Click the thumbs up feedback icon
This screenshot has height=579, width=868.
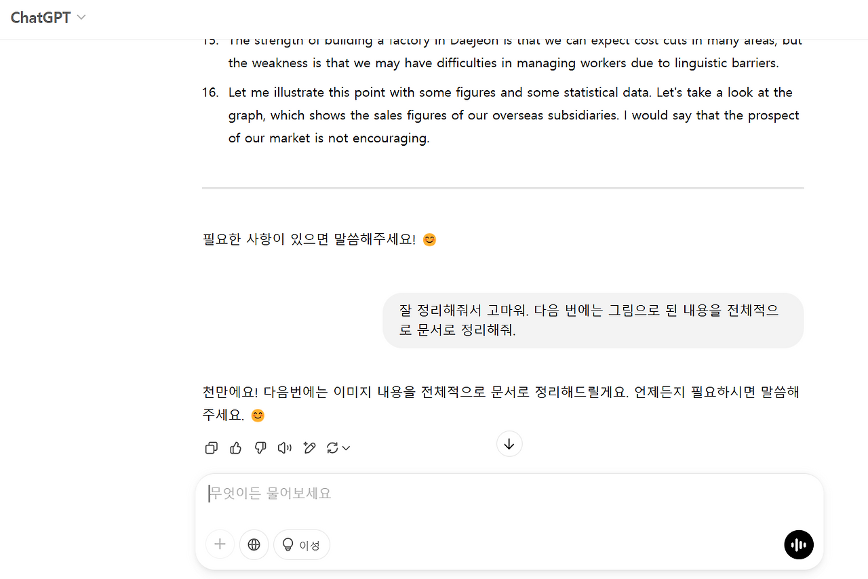(x=235, y=447)
